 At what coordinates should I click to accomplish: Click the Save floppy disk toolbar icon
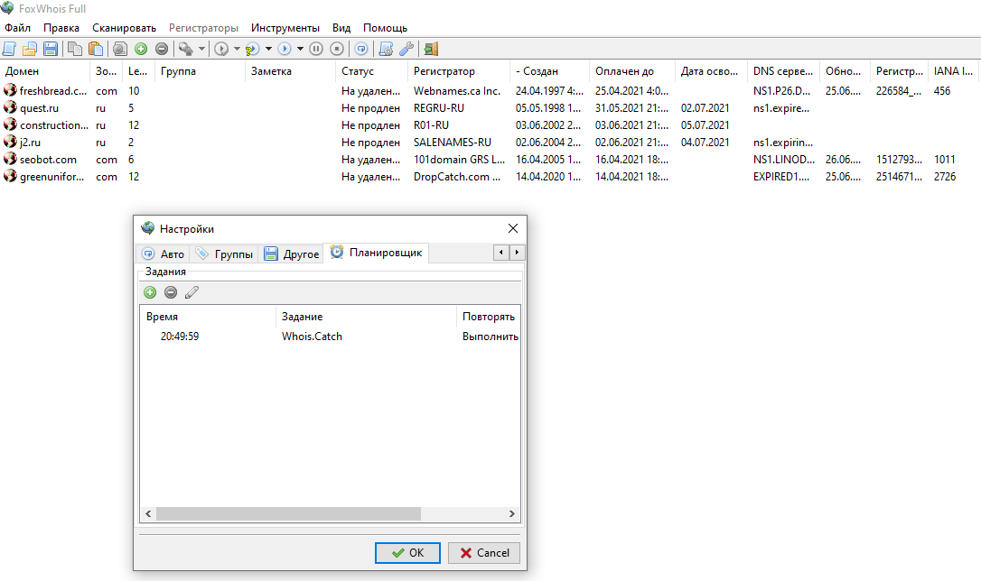(x=50, y=49)
